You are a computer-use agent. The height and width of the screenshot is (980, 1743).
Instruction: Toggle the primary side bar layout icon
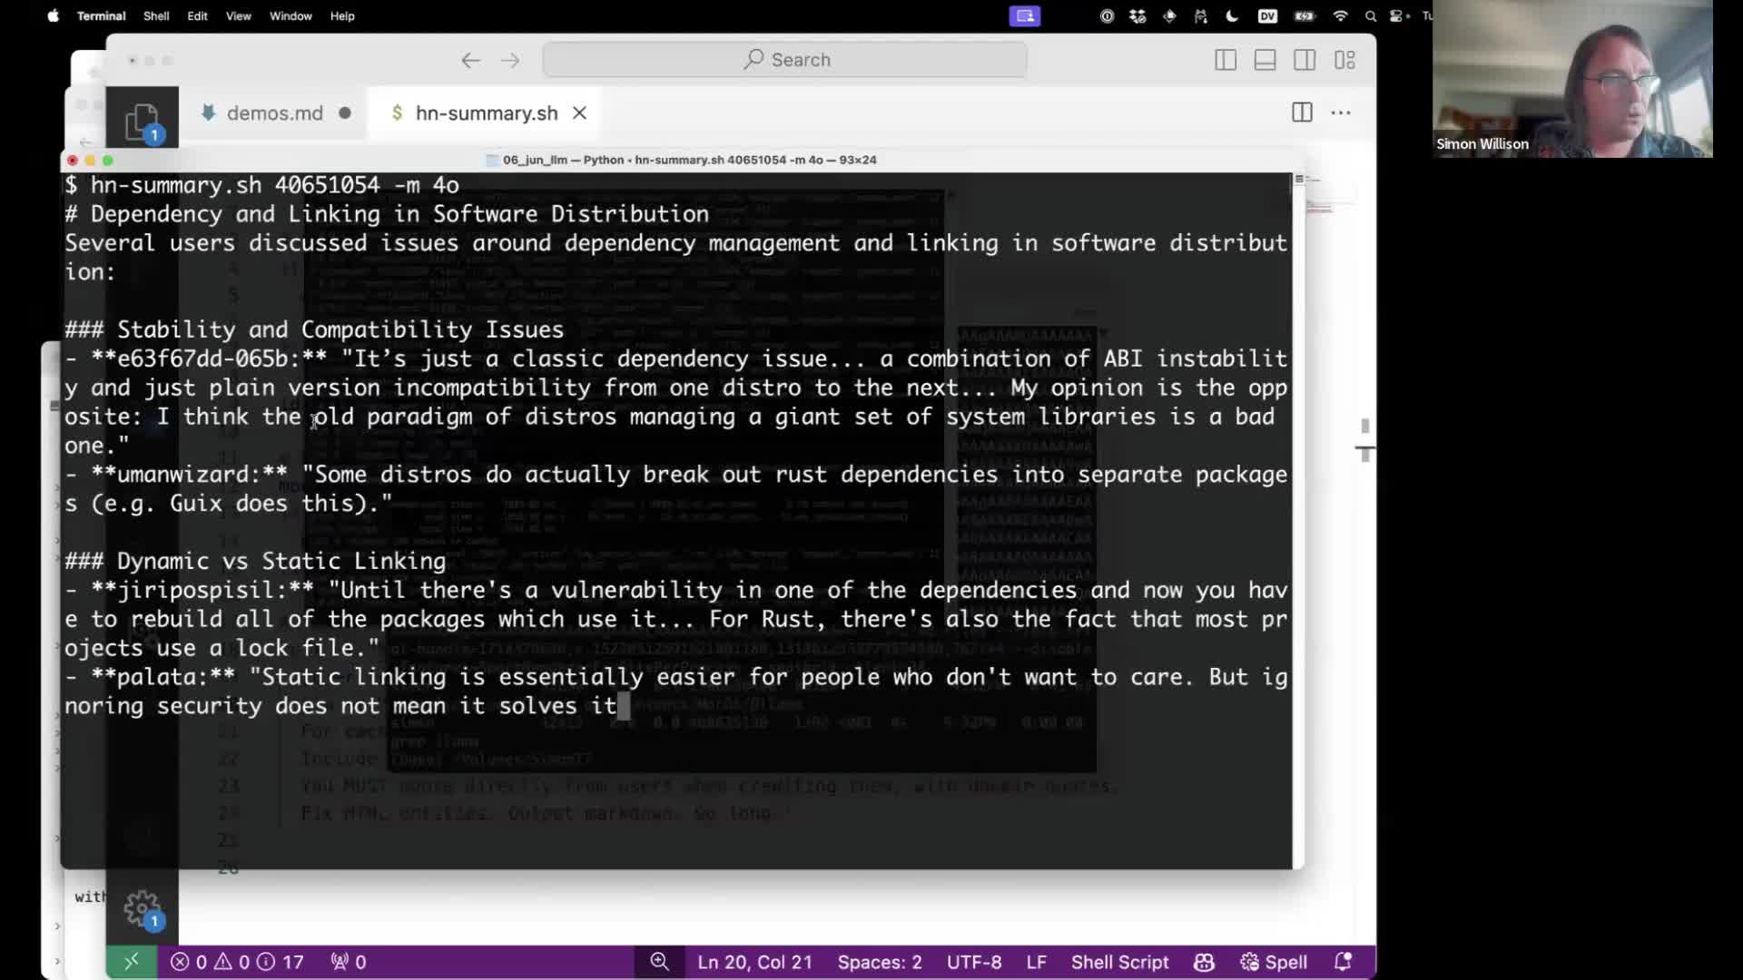[x=1226, y=60]
